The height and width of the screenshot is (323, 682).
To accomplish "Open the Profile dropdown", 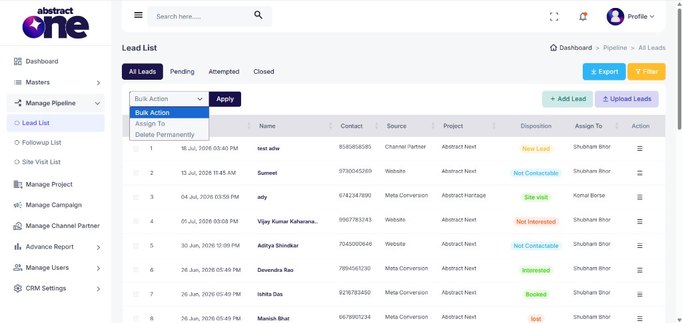I will point(641,17).
